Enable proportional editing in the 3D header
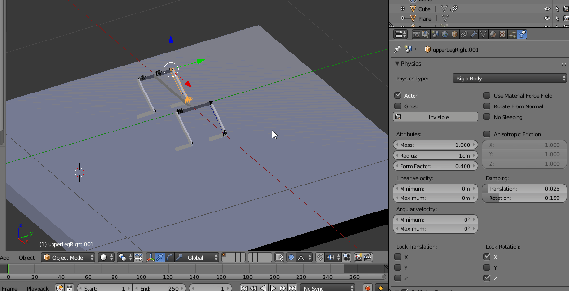569x291 pixels. point(291,257)
